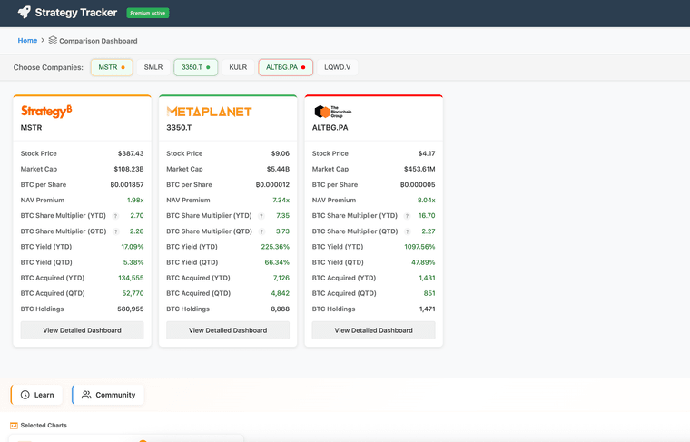
Task: Click MSTR BTC Acquired YTD 134,555
Action: (x=131, y=278)
